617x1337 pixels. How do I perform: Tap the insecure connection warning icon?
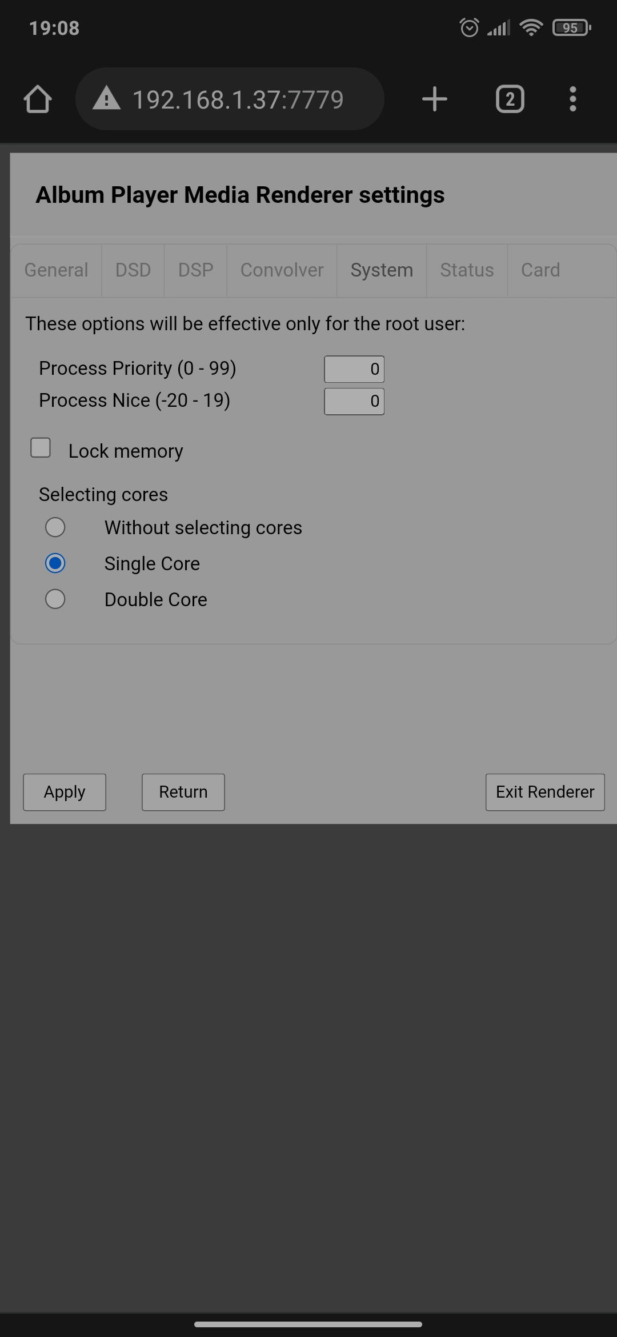107,99
